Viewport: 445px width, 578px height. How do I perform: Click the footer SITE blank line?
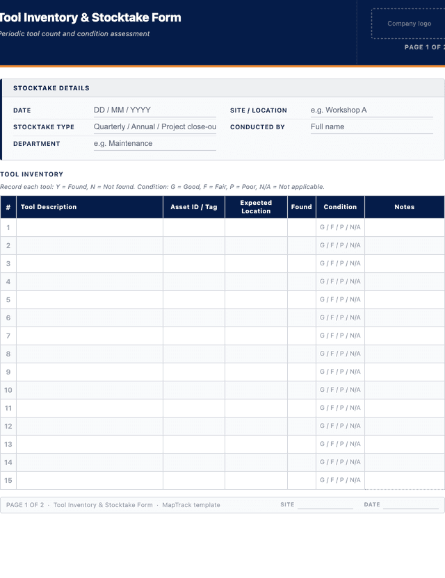tap(325, 505)
